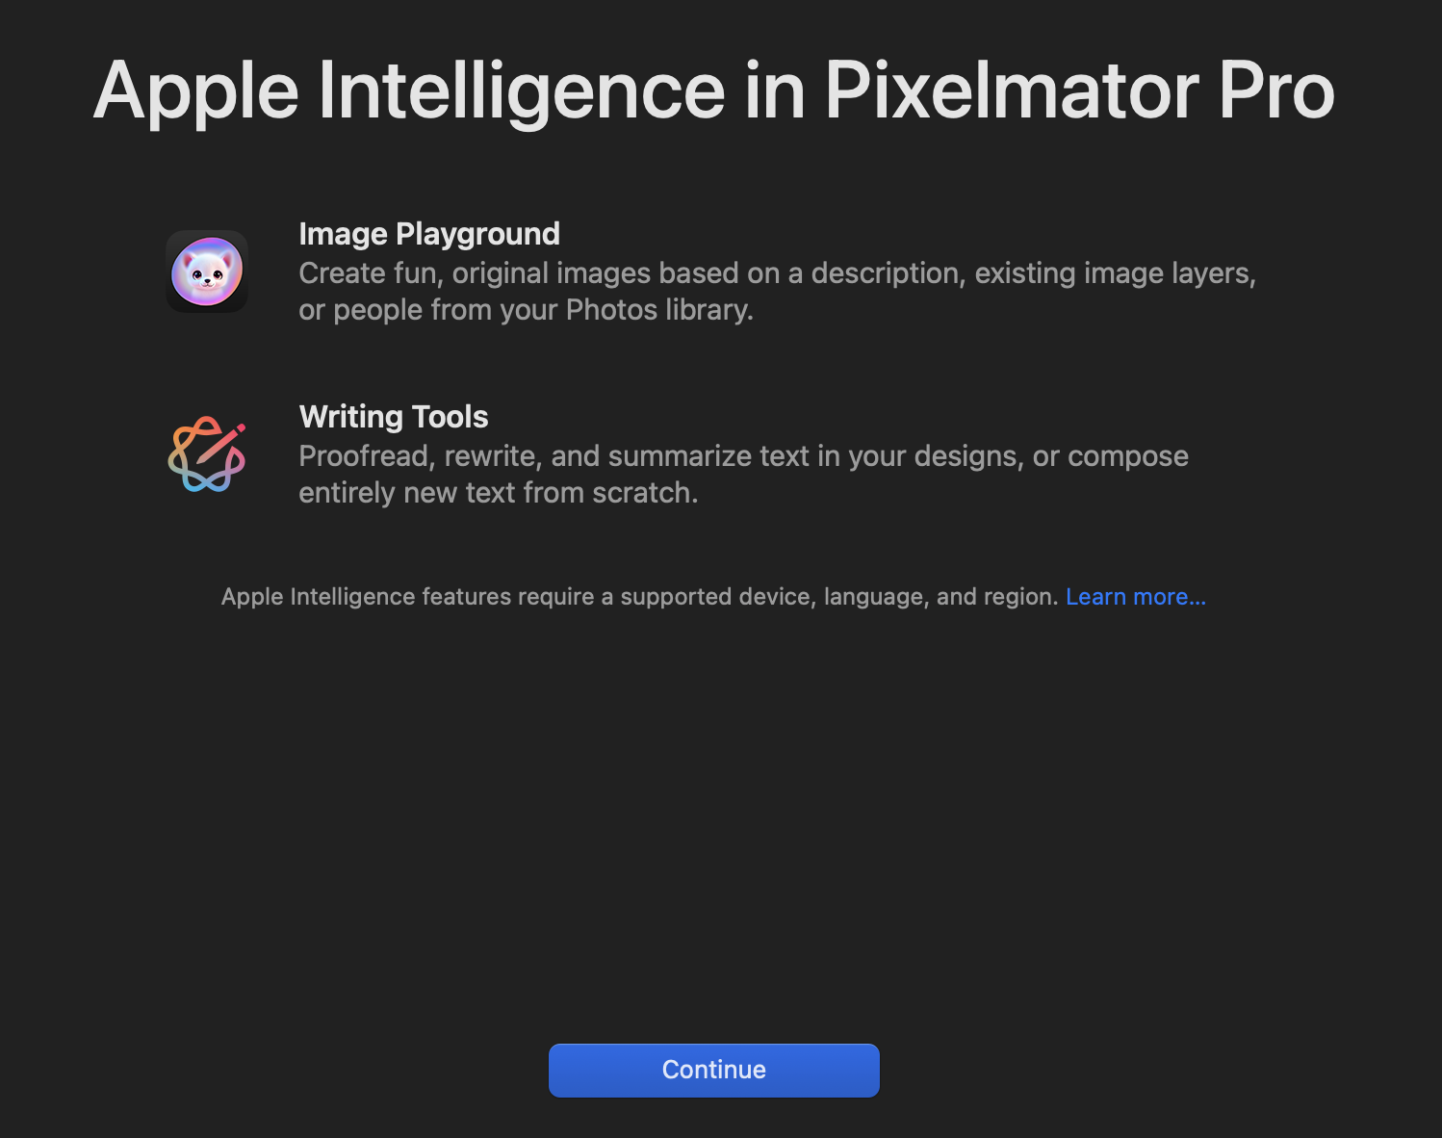
Task: Open the "Learn more…" link
Action: tap(1136, 597)
